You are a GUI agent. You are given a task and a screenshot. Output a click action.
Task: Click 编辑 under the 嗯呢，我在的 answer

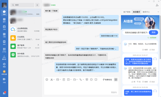click(145, 50)
